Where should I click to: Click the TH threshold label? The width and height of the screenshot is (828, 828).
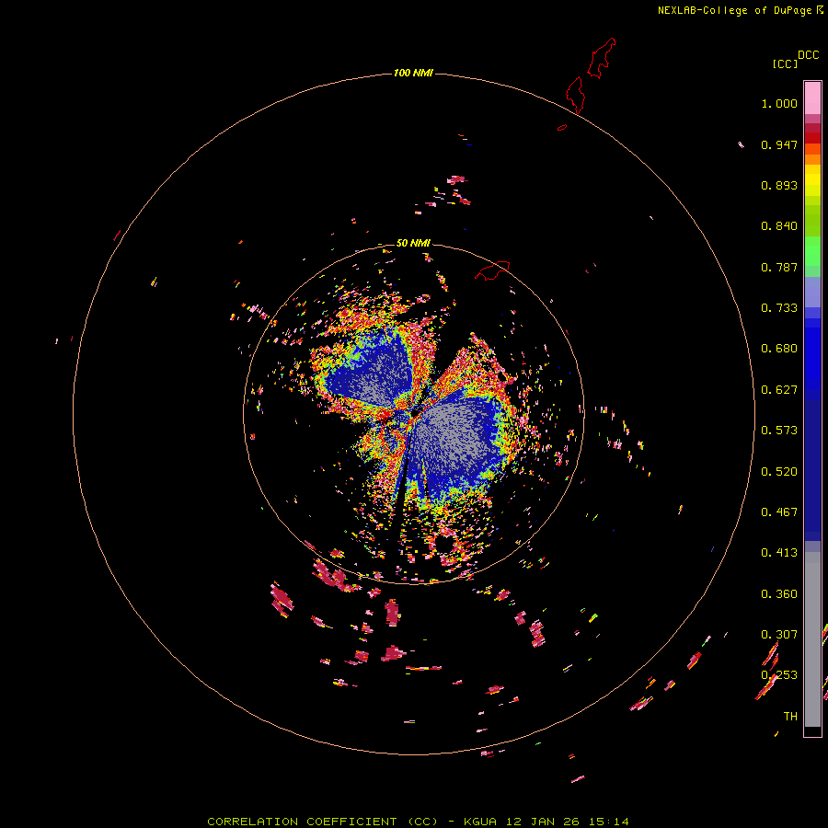[790, 717]
